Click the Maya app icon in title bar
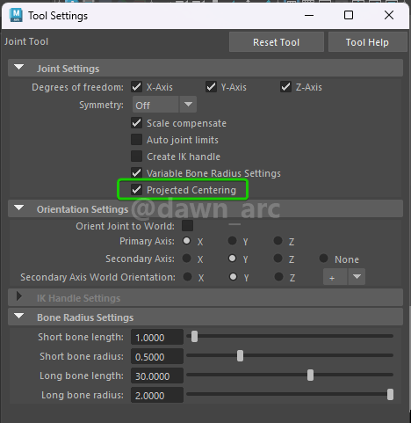Screen dimensions: 411x423 click(16, 15)
